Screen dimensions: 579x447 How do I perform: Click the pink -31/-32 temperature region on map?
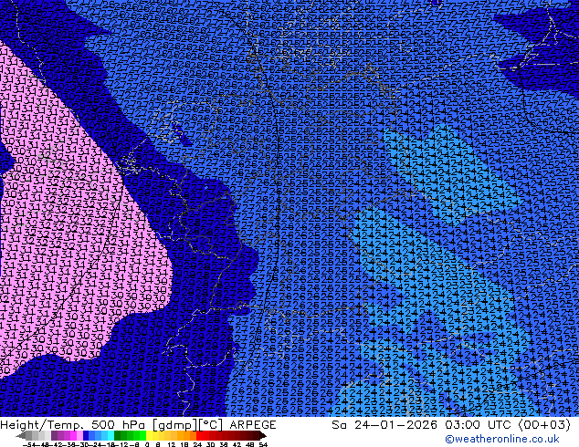coord(74,229)
